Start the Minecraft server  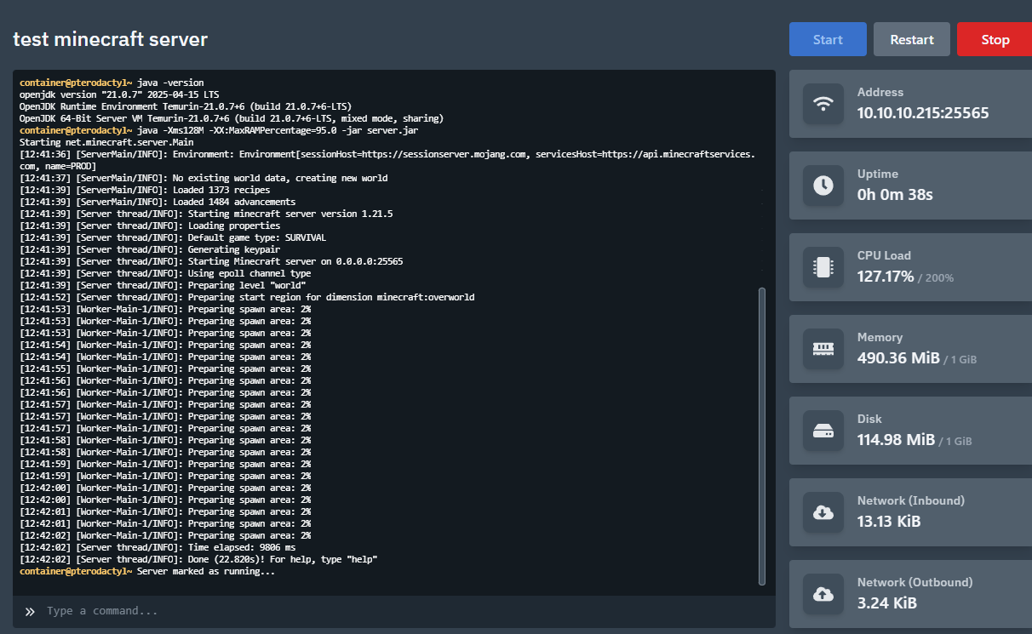click(828, 39)
